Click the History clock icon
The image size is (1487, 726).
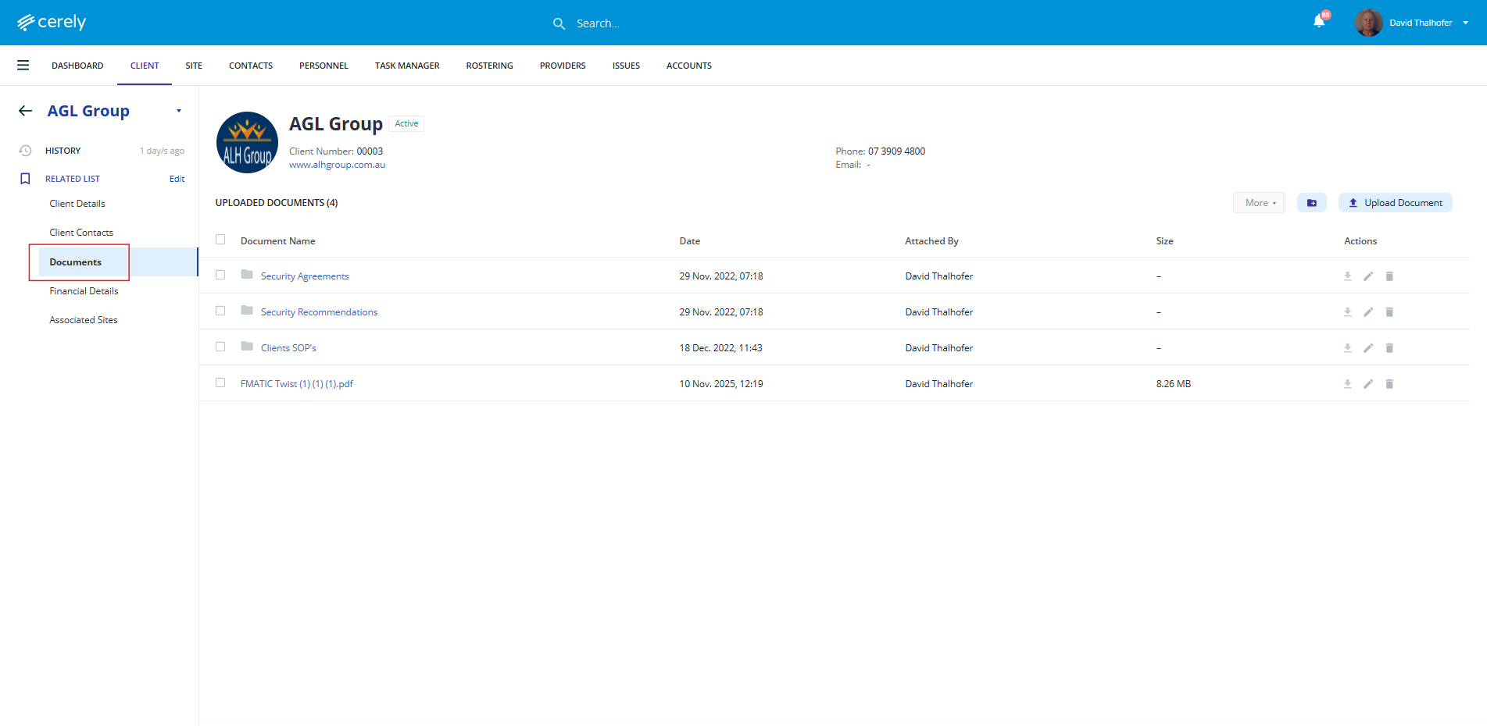(26, 151)
